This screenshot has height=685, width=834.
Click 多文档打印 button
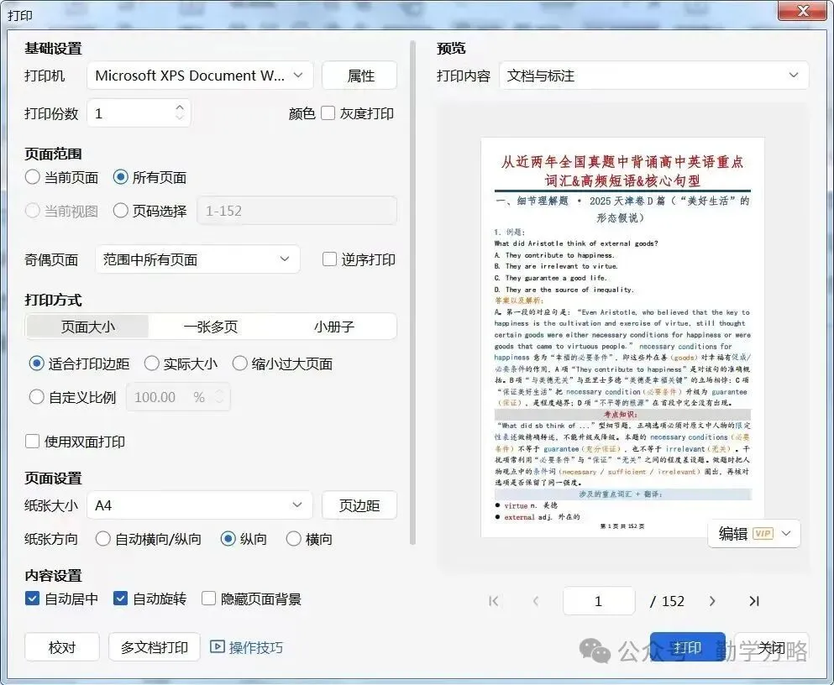(x=155, y=646)
